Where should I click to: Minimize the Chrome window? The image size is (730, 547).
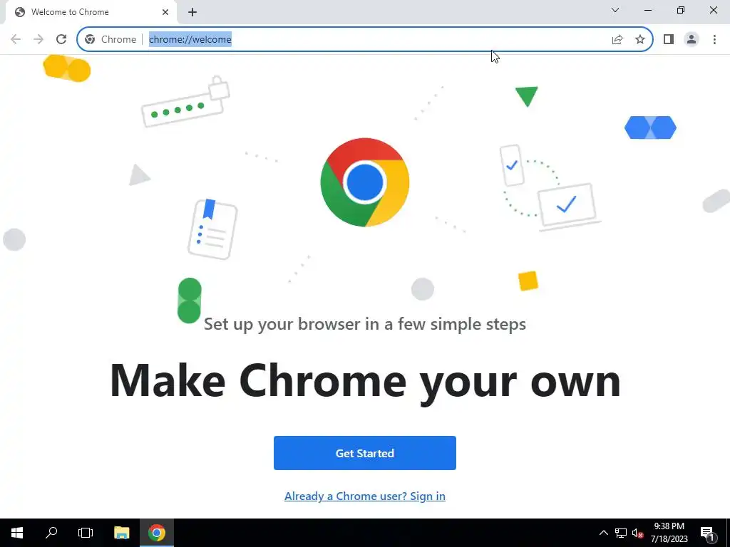[648, 10]
